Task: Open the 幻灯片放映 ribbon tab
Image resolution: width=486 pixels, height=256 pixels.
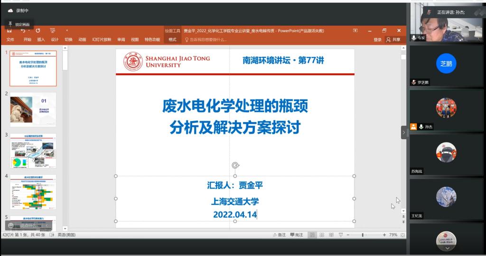Action: tap(102, 39)
